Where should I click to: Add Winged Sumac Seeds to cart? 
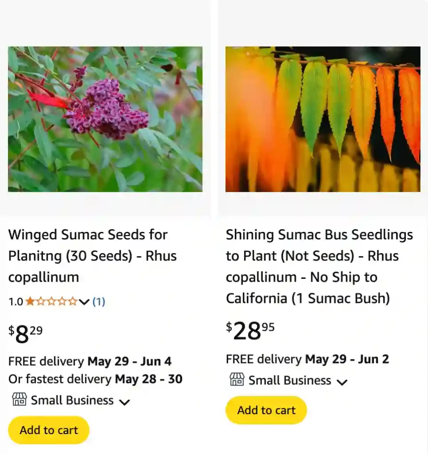[x=49, y=430]
